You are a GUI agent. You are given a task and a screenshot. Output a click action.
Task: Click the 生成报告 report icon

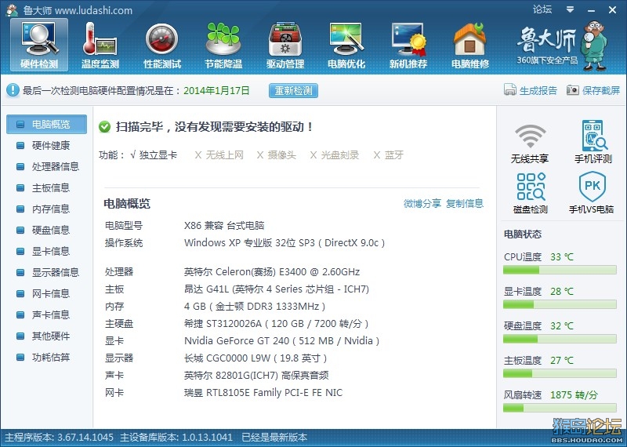coord(510,90)
